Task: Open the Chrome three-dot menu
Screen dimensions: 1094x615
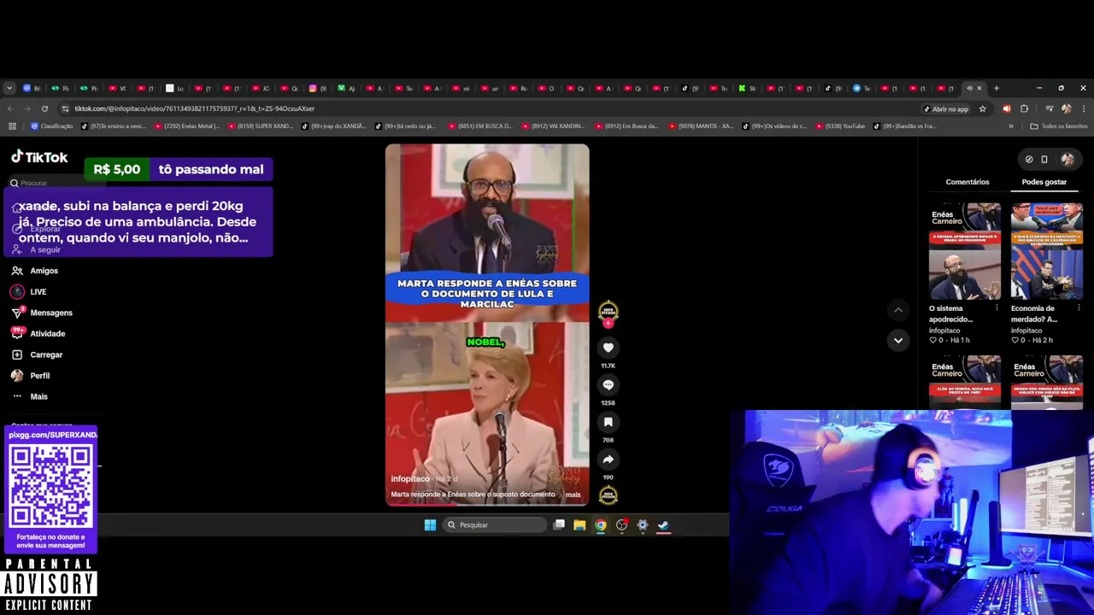Action: click(x=1084, y=108)
